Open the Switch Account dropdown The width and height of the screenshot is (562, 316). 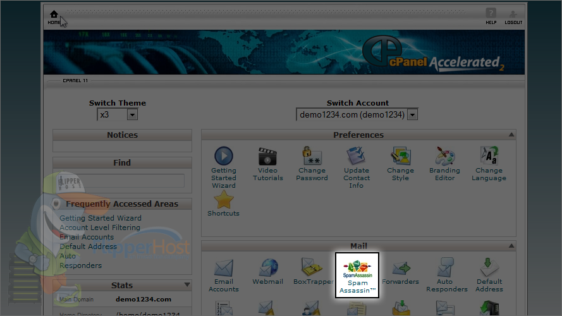click(x=357, y=114)
